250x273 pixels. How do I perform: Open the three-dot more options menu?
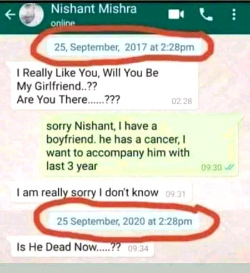pos(234,14)
